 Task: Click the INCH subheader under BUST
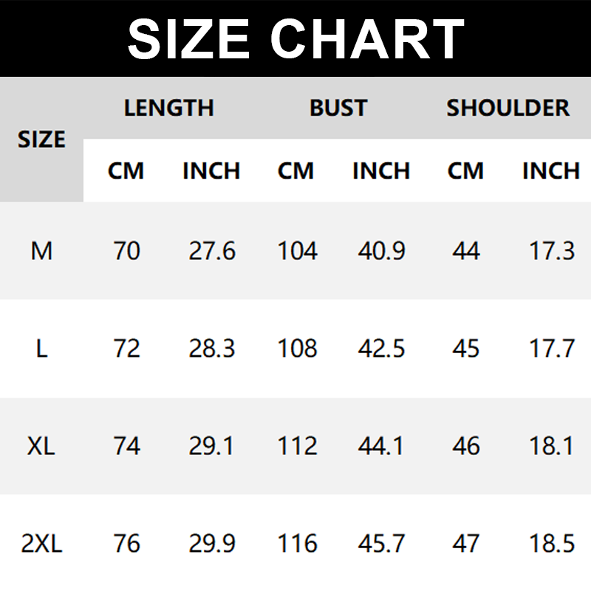point(381,171)
